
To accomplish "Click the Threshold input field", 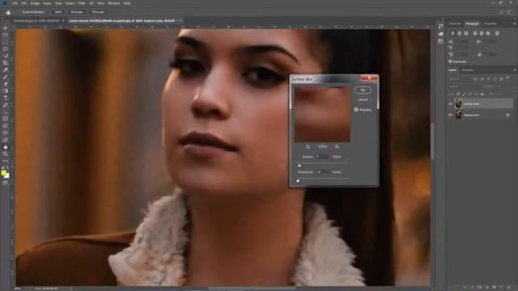I will 322,172.
